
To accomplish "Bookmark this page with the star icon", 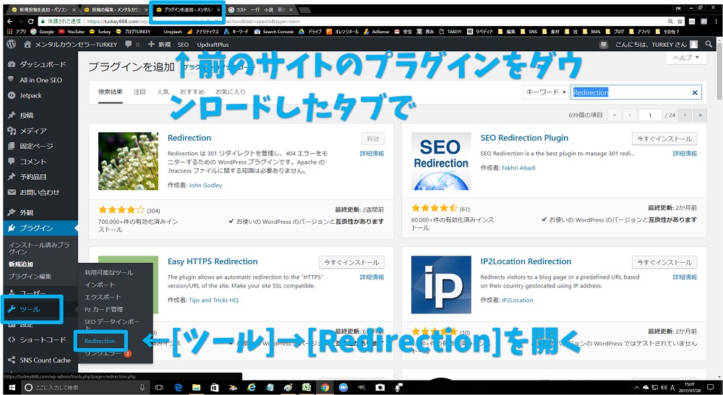I will pos(680,21).
